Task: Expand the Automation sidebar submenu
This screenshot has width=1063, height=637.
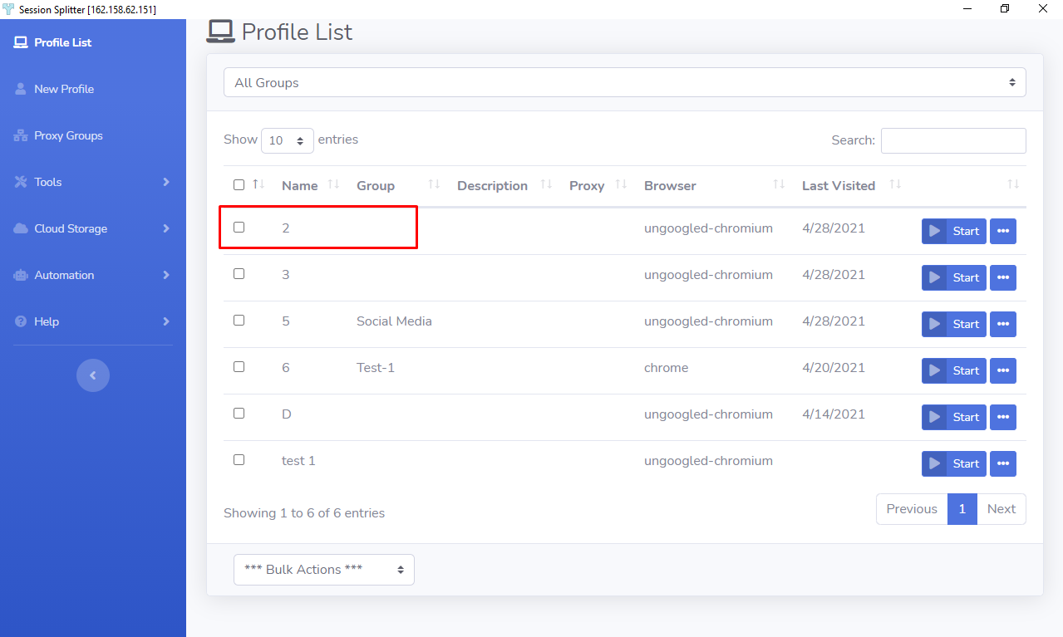Action: [x=93, y=275]
